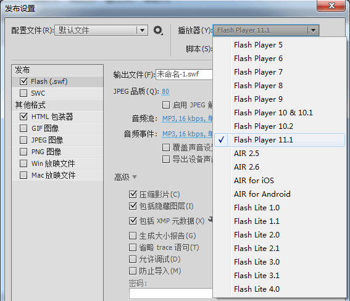Pick Flash Lite 3.1 option
The image size is (350, 301).
pyautogui.click(x=280, y=276)
